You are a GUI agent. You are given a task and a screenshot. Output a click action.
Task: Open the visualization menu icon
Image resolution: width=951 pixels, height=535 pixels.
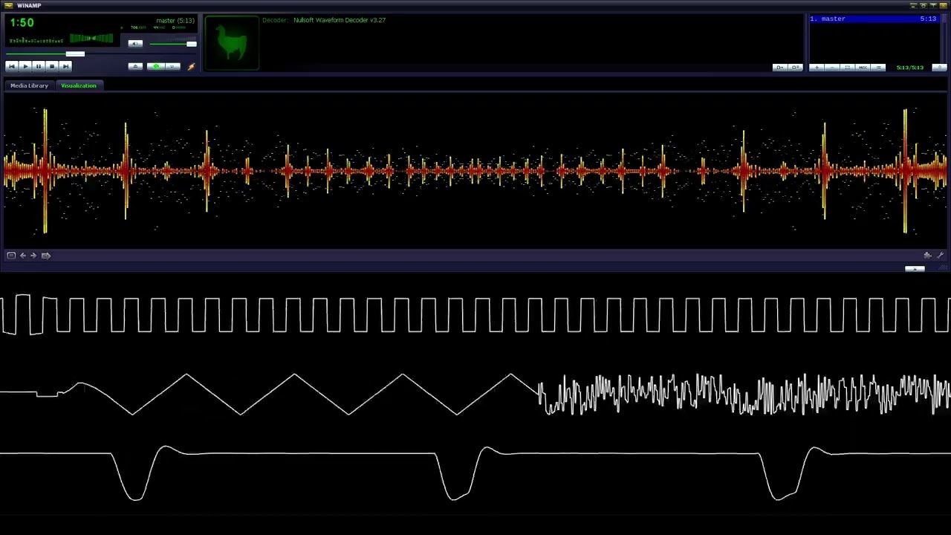pos(11,256)
